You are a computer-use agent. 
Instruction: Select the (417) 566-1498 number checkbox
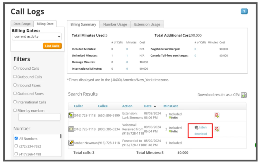(x=16, y=154)
